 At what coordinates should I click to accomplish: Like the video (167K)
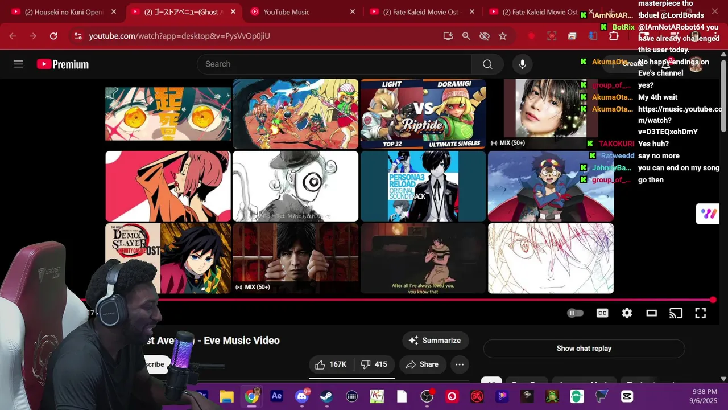coord(331,364)
